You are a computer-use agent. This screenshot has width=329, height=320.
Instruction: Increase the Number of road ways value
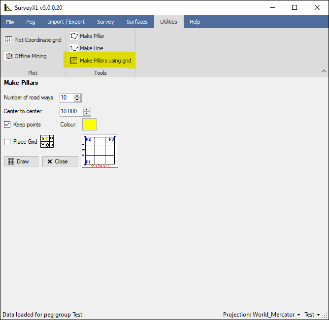(78, 96)
